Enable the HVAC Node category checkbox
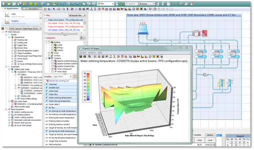The height and width of the screenshot is (150, 254). click(x=52, y=71)
